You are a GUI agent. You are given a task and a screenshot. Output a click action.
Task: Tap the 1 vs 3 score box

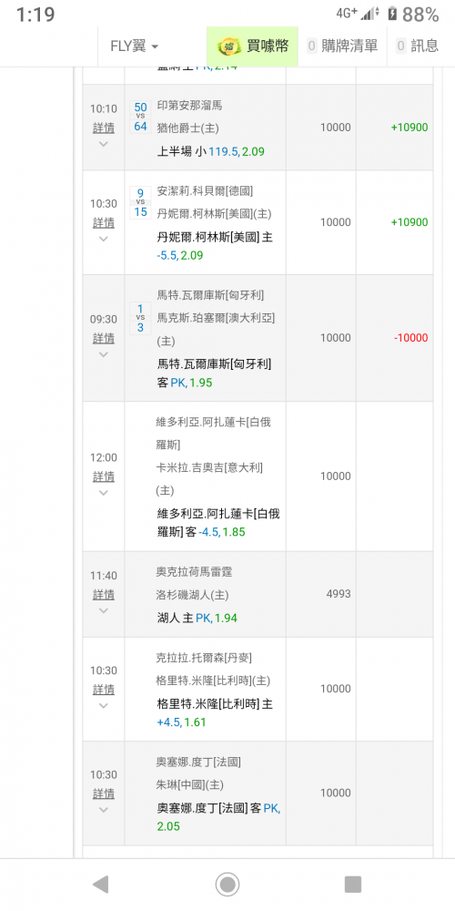140,318
